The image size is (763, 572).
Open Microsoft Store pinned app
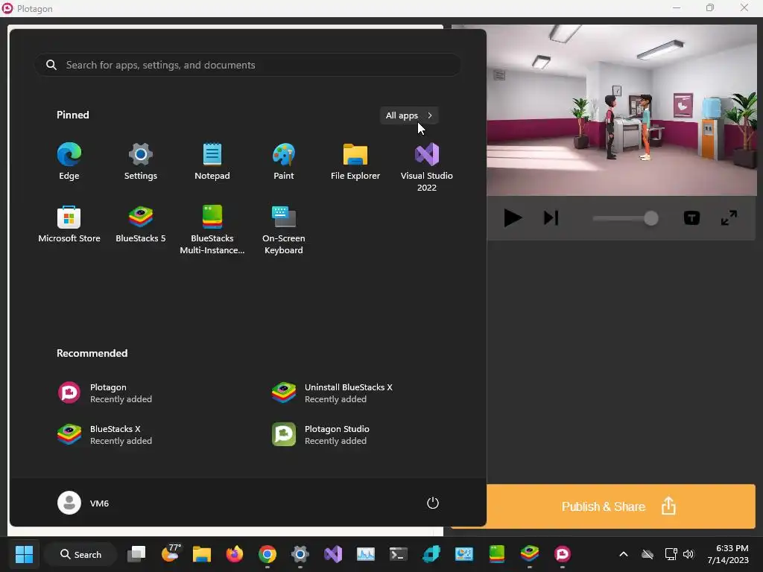click(69, 225)
